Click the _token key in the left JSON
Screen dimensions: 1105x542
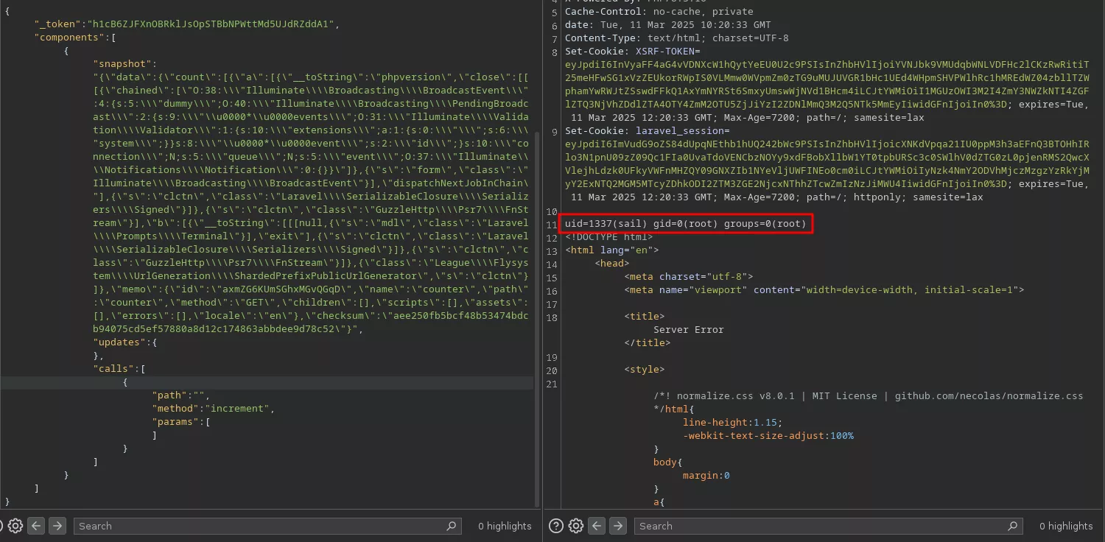click(55, 24)
